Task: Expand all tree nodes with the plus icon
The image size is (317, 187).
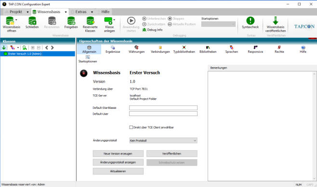Action: (33, 47)
